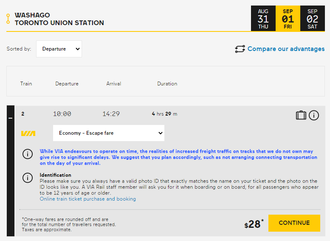Click the yellow route icon beside Washago

(8, 19)
